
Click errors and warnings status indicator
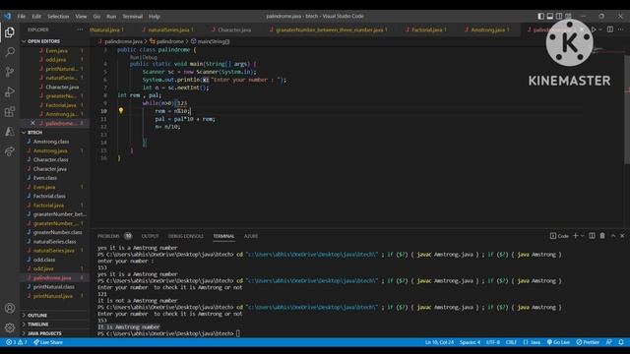click(x=17, y=342)
